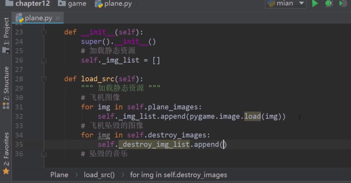Click chapter12 folder in breadcrumb
351x183 pixels.
click(27, 4)
